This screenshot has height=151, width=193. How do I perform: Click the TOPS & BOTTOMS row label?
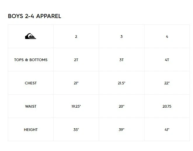[31, 60]
